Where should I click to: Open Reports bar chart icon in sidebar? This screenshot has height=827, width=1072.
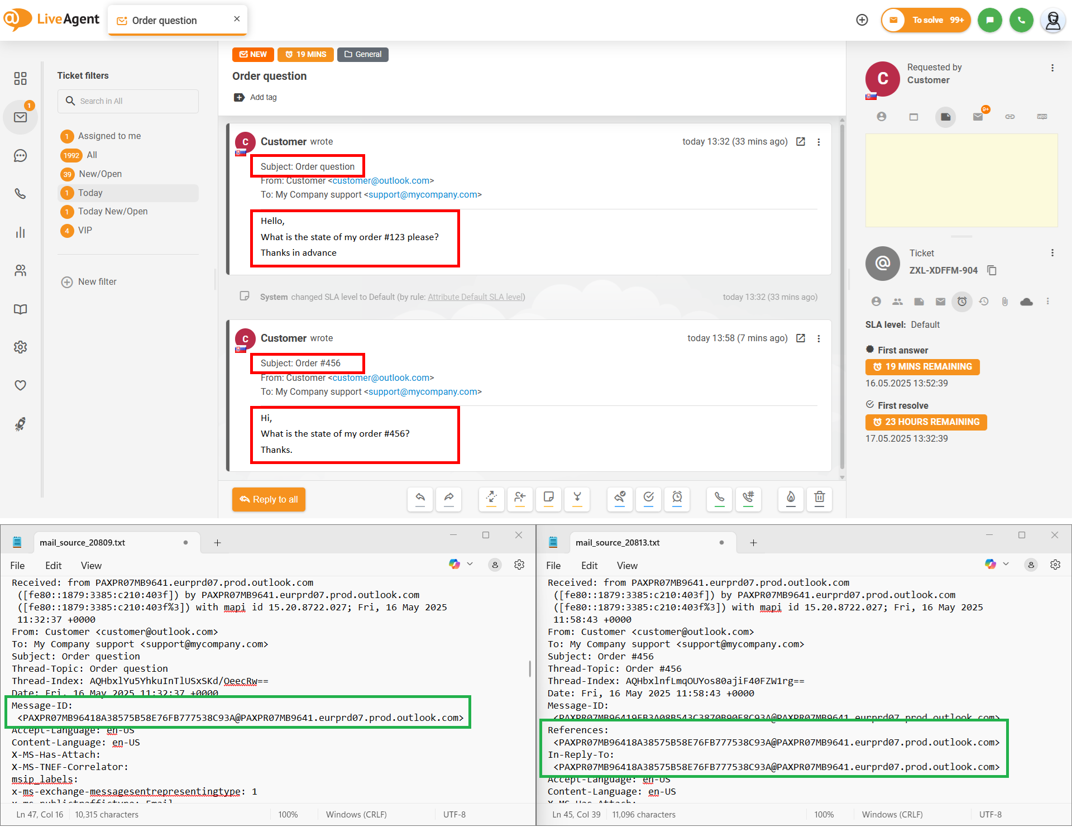coord(21,232)
